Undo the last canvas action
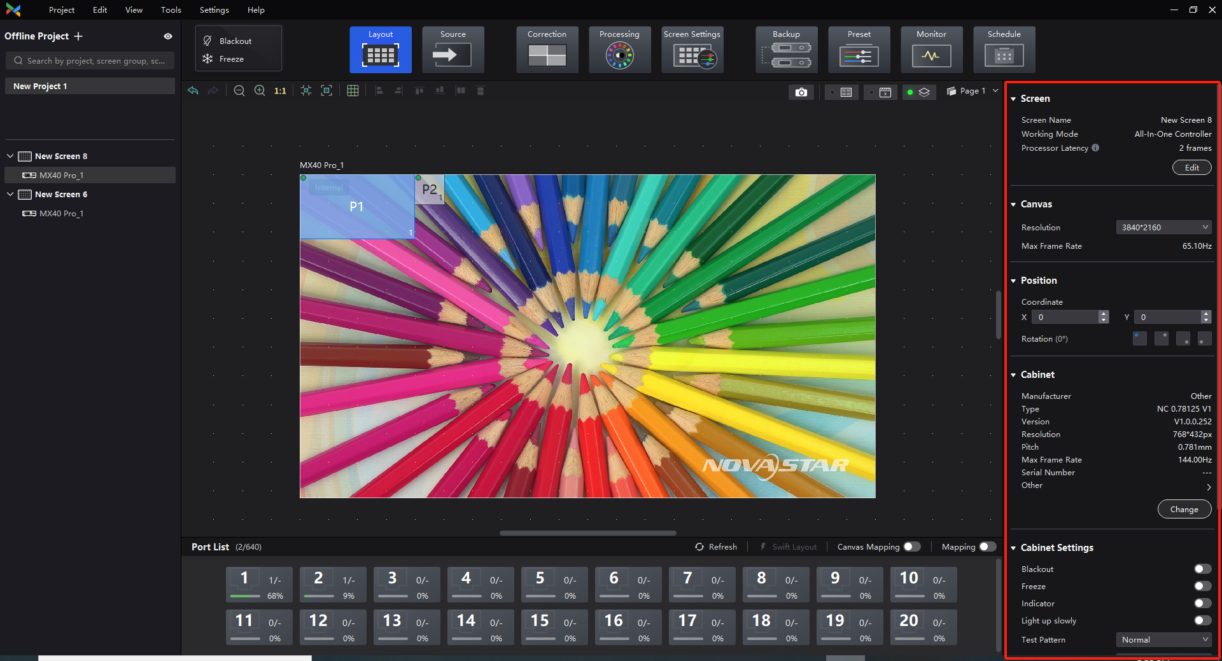 coord(193,91)
